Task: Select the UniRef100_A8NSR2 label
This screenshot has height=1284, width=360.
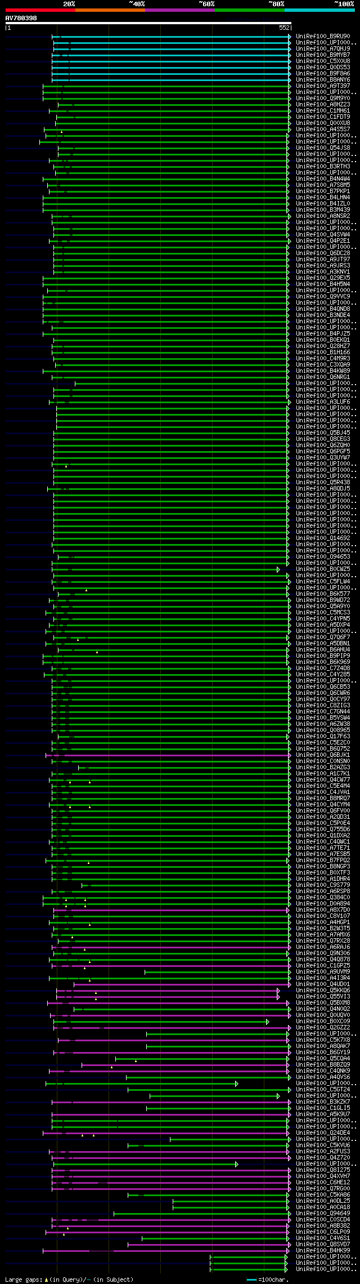Action: [x=323, y=216]
